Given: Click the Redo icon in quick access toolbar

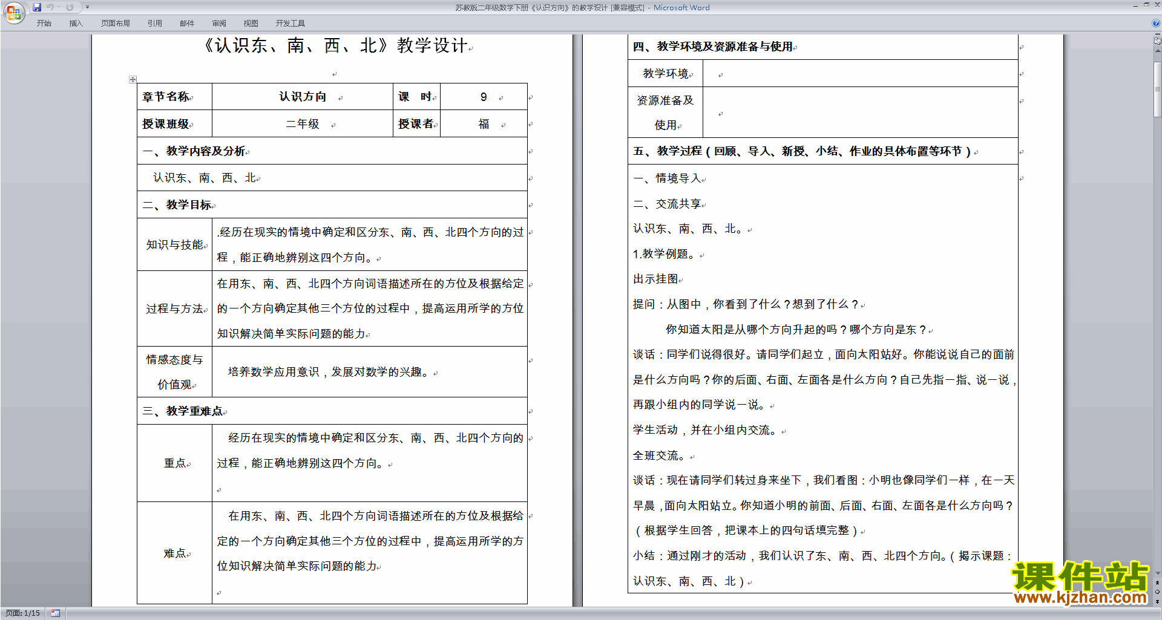Looking at the screenshot, I should tap(70, 7).
